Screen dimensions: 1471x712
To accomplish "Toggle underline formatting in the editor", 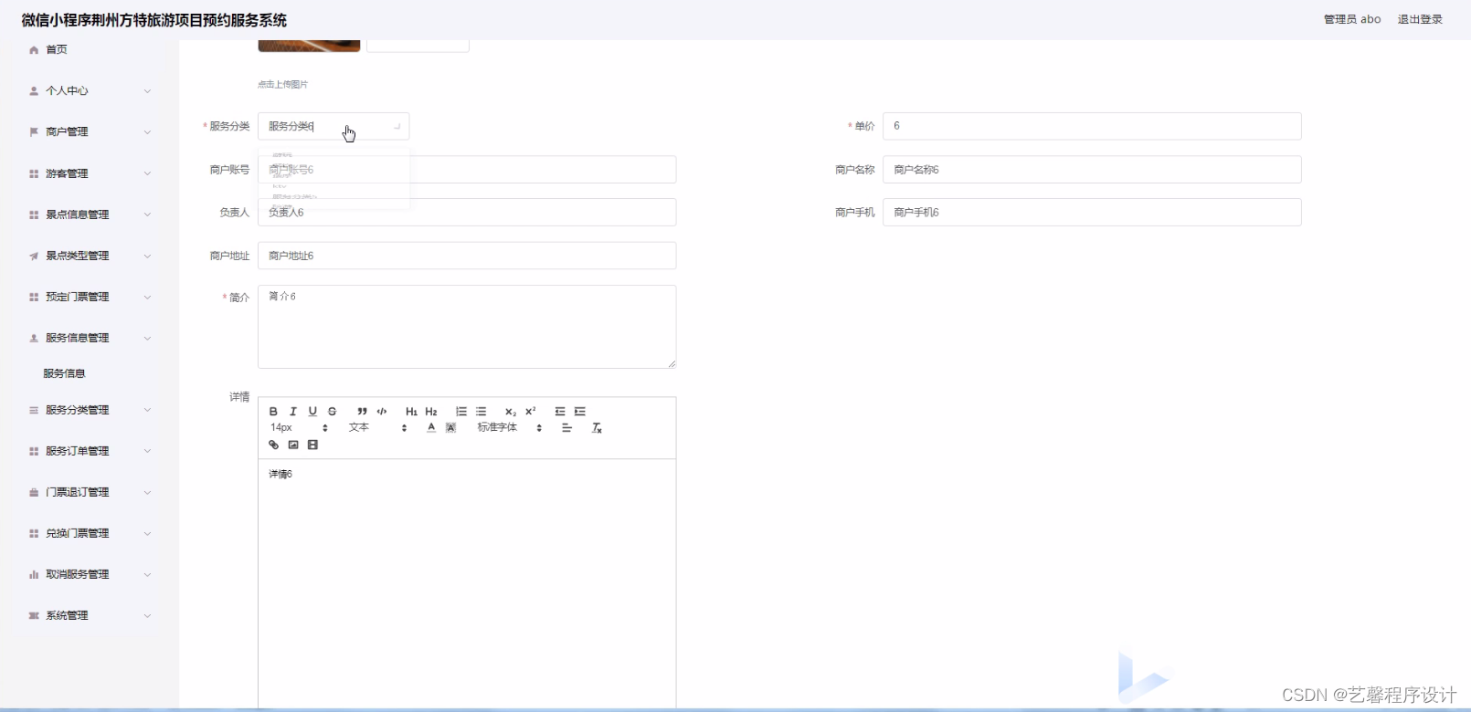I will point(312,412).
